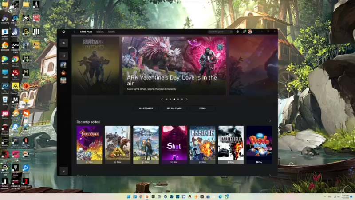Select the fifth carousel page dot

click(182, 99)
